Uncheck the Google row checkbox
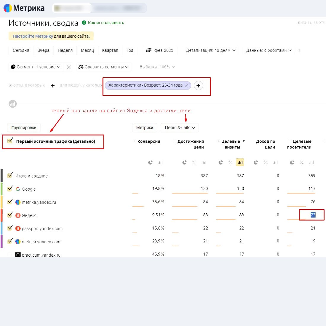Image resolution: width=326 pixels, height=326 pixels. point(10,188)
